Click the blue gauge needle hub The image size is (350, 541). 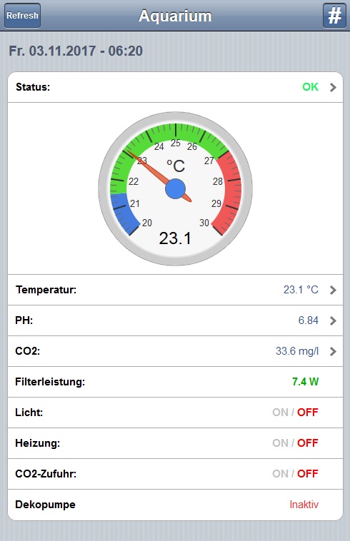(175, 188)
